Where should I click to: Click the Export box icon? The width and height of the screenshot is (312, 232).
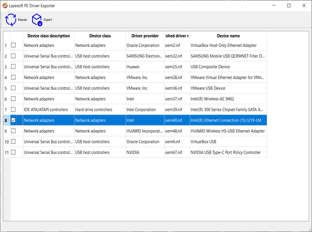point(37,20)
